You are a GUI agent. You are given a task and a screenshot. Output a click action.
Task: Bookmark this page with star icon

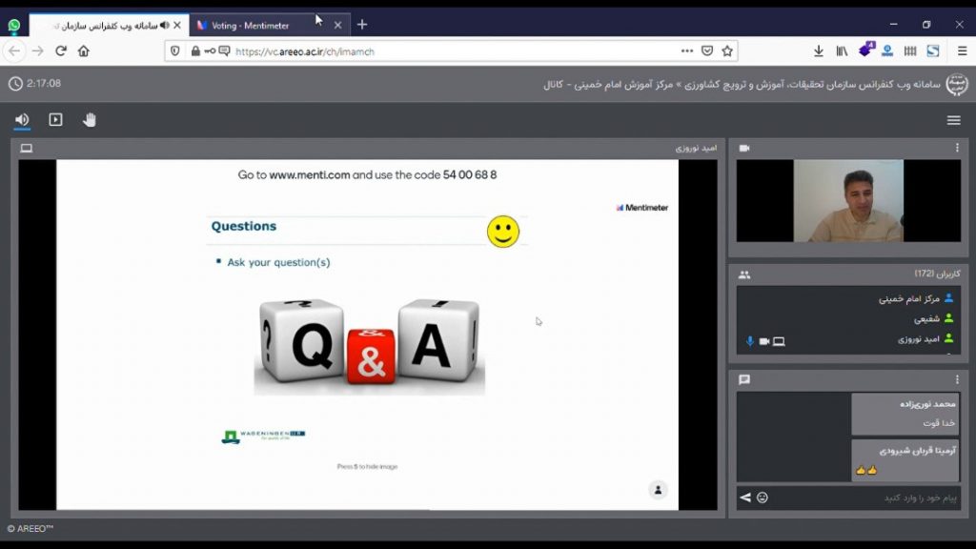[x=727, y=51]
